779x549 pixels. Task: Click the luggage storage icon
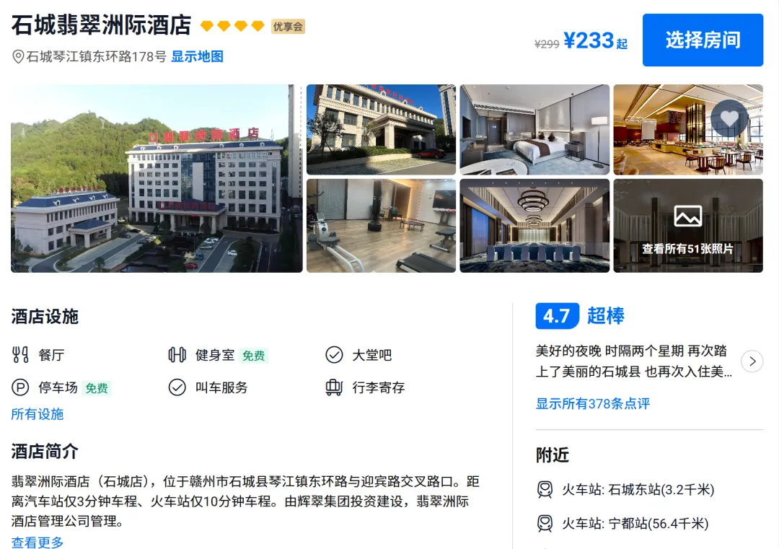pyautogui.click(x=334, y=387)
